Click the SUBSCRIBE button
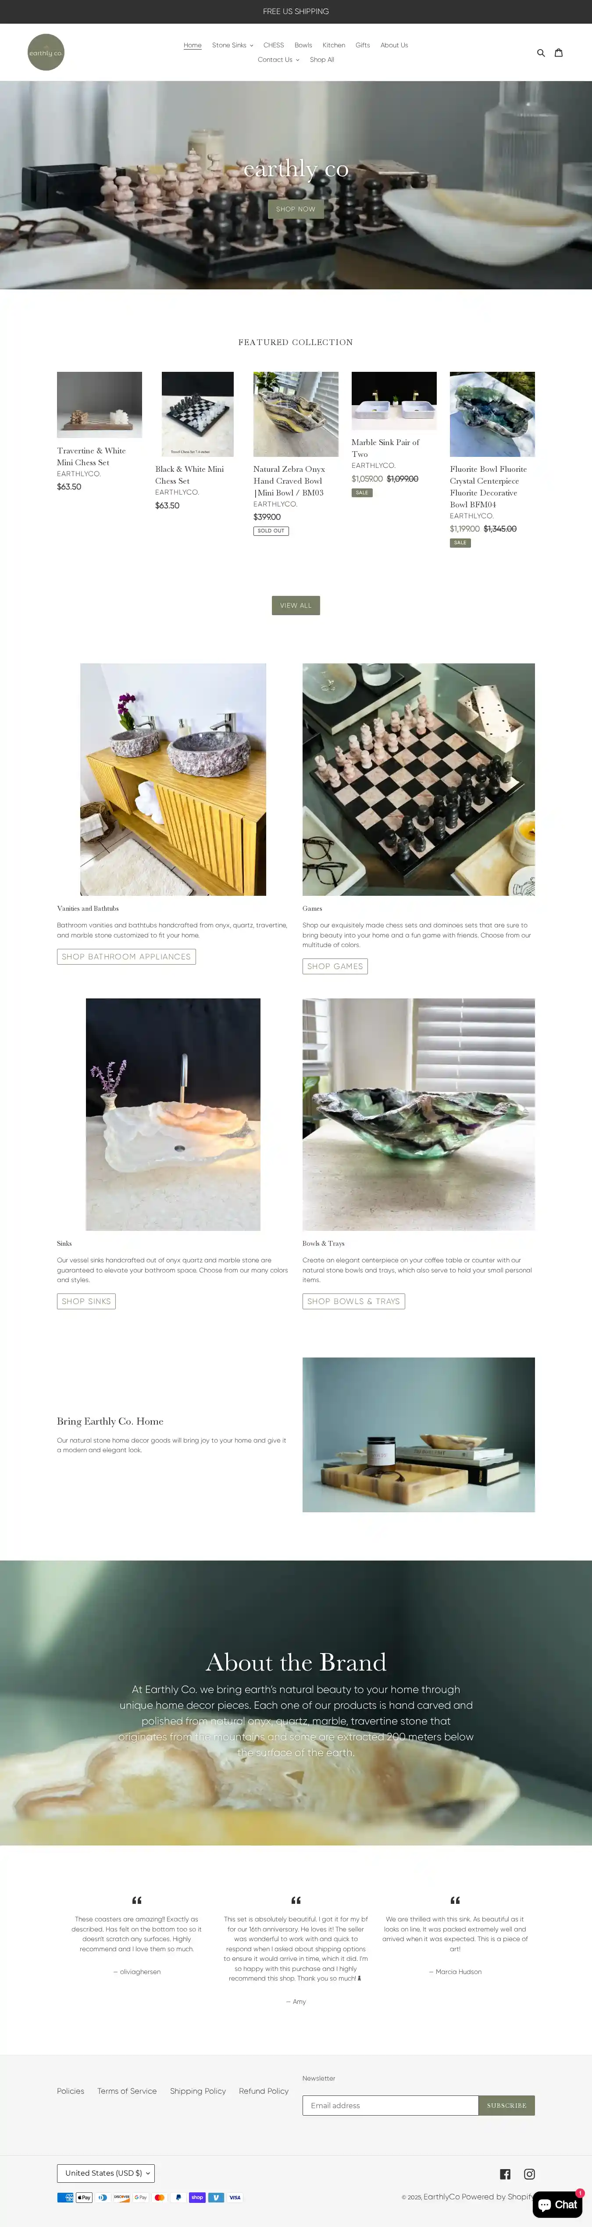The width and height of the screenshot is (592, 2227). tap(506, 2106)
